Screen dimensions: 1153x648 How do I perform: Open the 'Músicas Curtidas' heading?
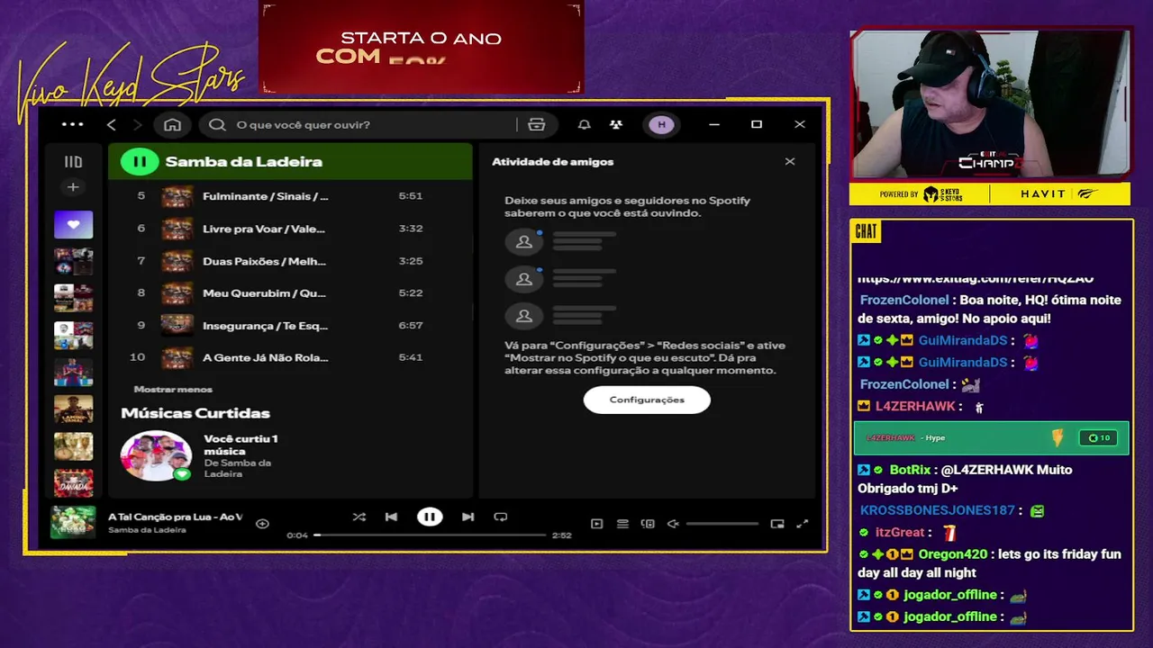pyautogui.click(x=195, y=413)
